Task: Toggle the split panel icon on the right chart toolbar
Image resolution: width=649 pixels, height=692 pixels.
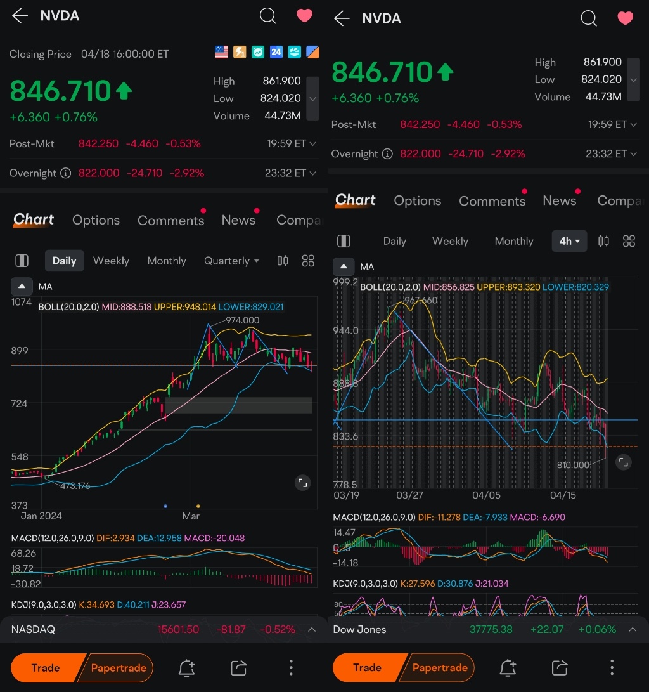Action: tap(344, 241)
